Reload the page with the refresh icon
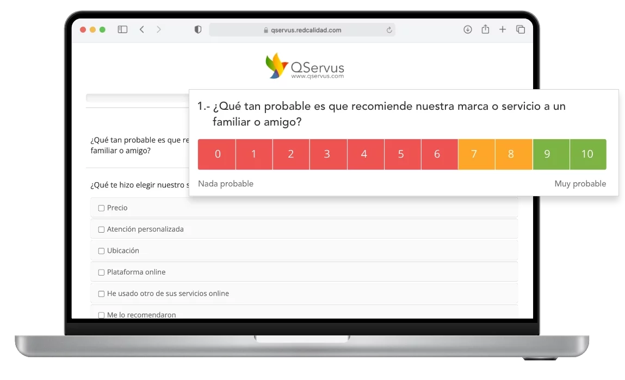Screen dimensions: 625x380 click(x=389, y=30)
